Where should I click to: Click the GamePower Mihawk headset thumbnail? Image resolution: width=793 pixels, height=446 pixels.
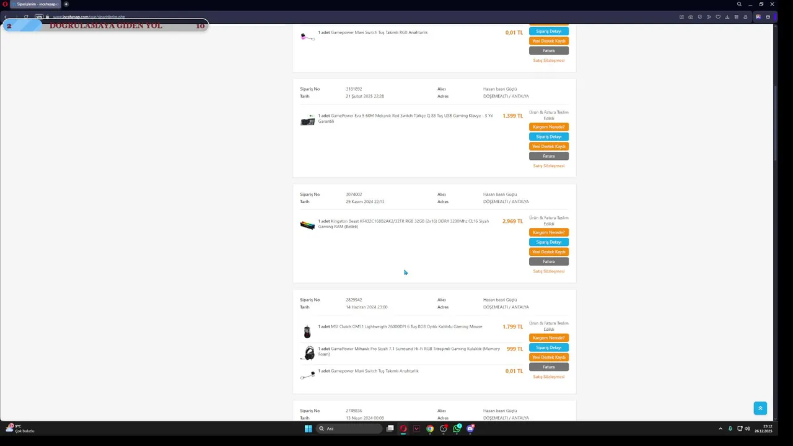tap(308, 353)
